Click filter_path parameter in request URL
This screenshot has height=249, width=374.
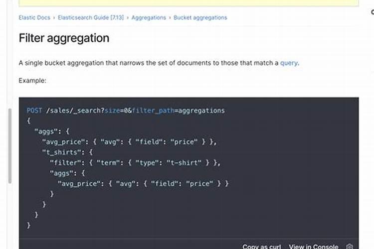[x=153, y=111]
